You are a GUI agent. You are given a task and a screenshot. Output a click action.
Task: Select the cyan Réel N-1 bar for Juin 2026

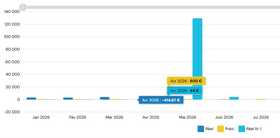click(x=234, y=98)
